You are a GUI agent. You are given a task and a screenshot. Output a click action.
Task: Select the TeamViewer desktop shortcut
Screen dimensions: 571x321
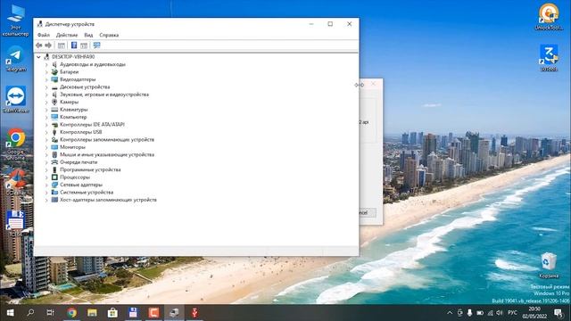coord(16,99)
